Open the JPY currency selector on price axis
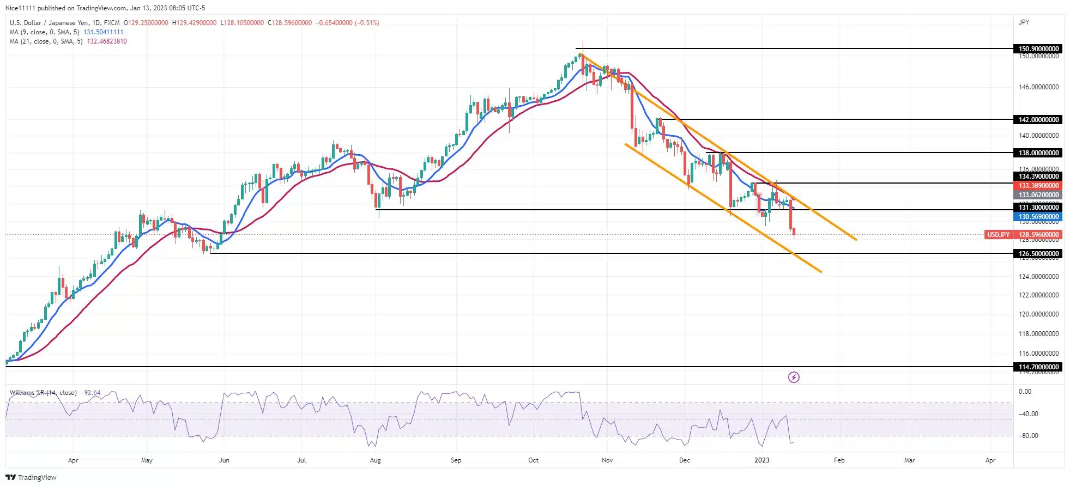 pyautogui.click(x=1024, y=22)
